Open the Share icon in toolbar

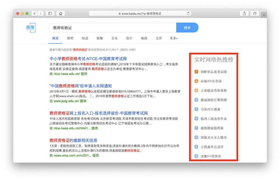coord(244,13)
